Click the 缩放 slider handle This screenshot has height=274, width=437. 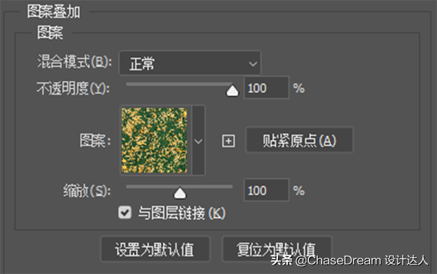(180, 193)
